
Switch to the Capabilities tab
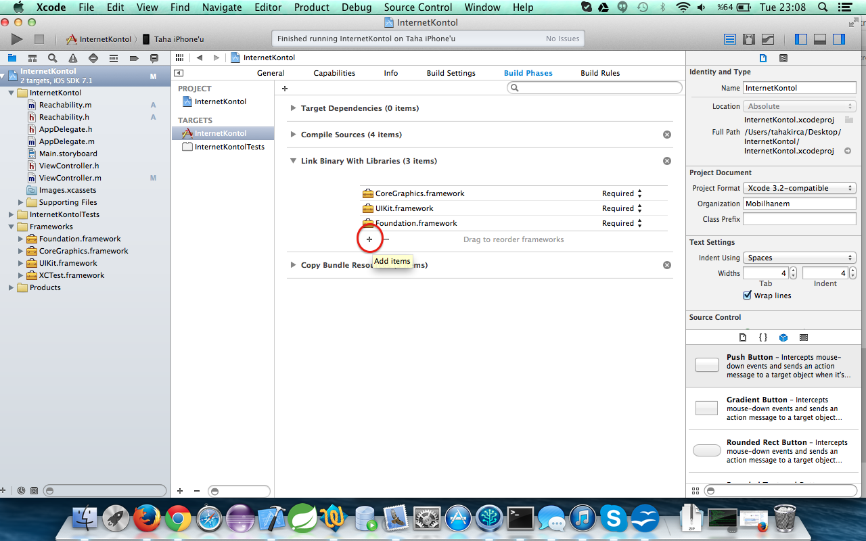click(334, 73)
